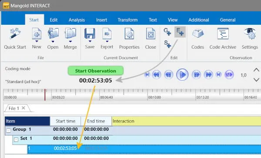Click the Open folder icon

pos(53,34)
